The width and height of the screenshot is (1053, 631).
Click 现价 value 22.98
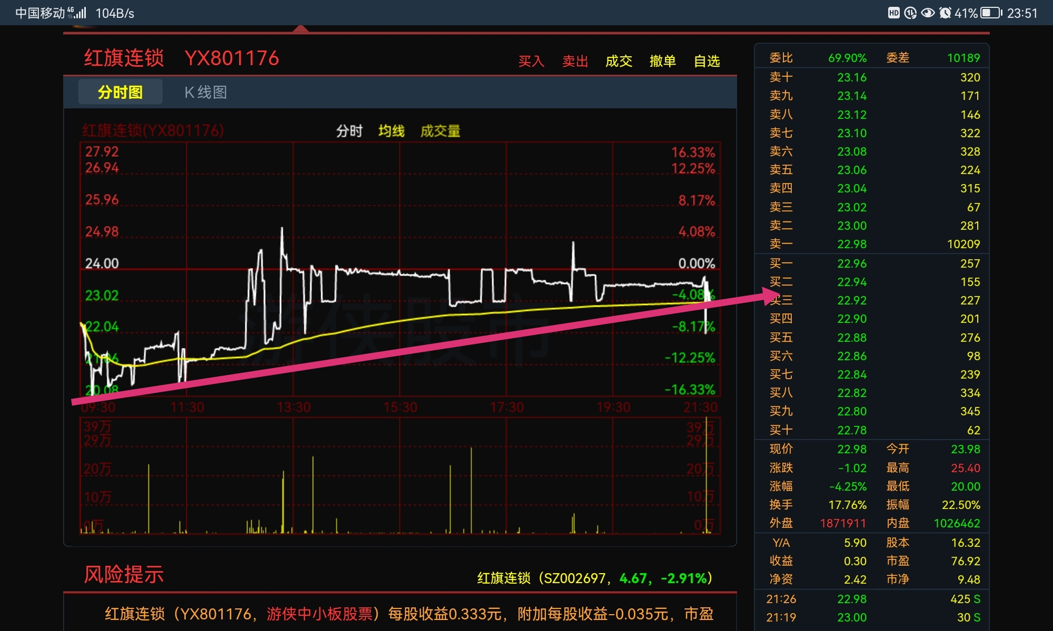pos(851,449)
